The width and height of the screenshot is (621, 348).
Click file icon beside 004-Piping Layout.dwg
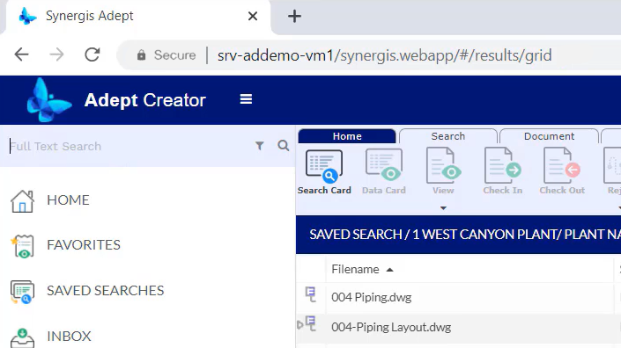tap(310, 323)
